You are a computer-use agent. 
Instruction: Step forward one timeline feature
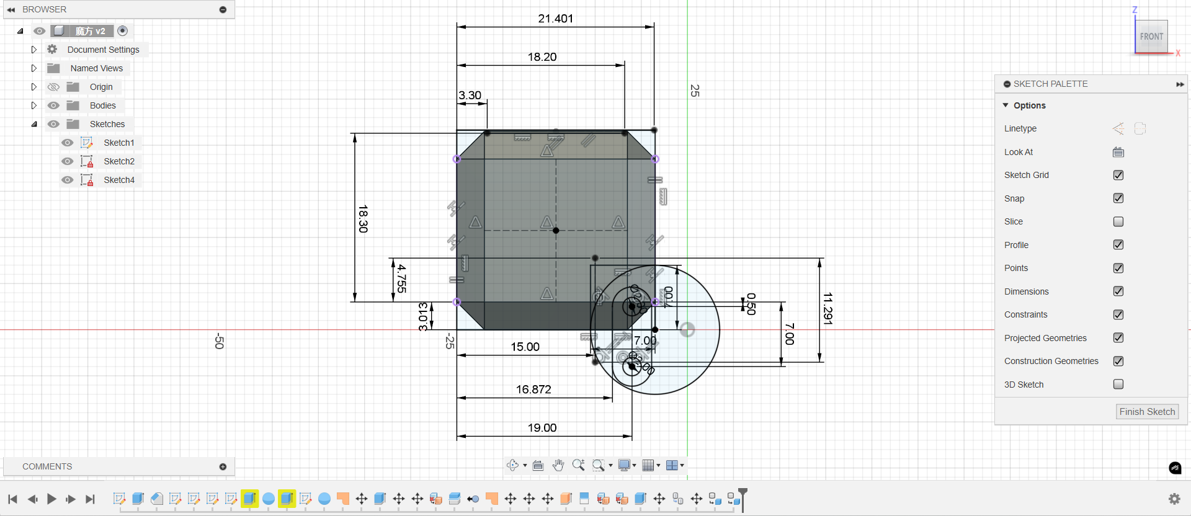(x=71, y=499)
